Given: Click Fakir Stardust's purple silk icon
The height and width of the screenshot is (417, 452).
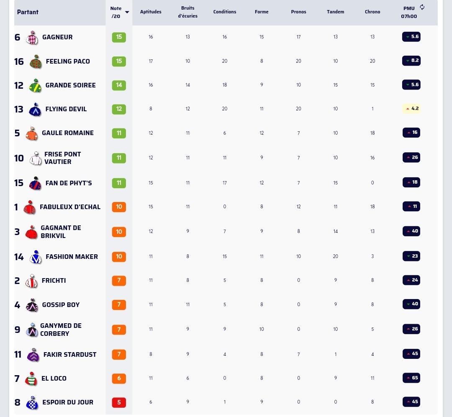Looking at the screenshot, I should (33, 355).
